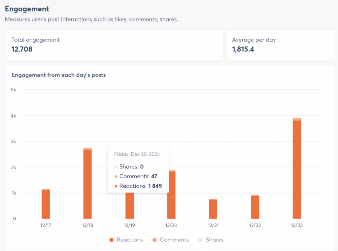Click the Total engagement value 12,708
The height and width of the screenshot is (251, 338).
click(x=21, y=48)
